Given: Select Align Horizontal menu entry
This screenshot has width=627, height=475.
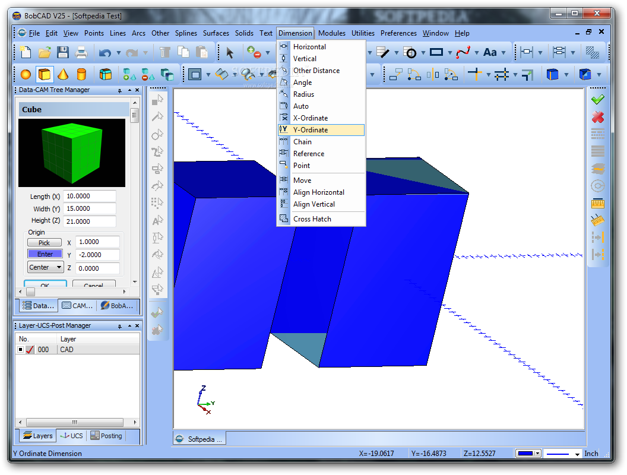Looking at the screenshot, I should pyautogui.click(x=321, y=192).
